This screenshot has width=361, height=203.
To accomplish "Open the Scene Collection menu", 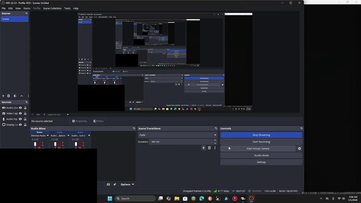I will tap(52, 8).
